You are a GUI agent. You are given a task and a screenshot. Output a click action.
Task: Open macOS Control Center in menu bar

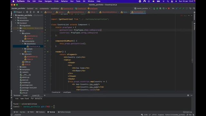pos(172,1)
